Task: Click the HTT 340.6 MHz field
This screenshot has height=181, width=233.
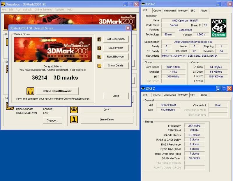Action: pos(173,76)
